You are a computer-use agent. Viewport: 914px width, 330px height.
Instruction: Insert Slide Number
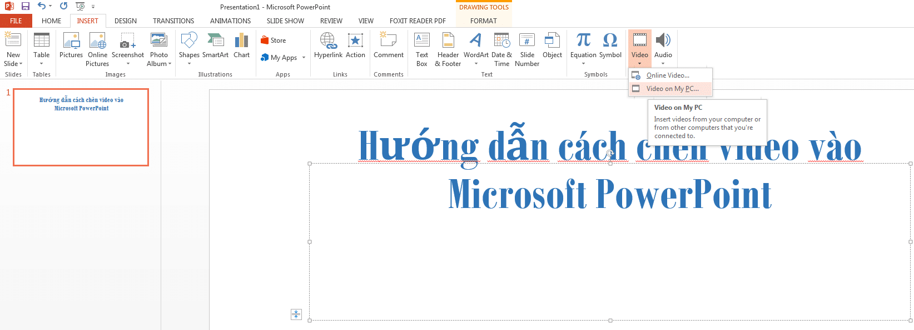pyautogui.click(x=527, y=49)
